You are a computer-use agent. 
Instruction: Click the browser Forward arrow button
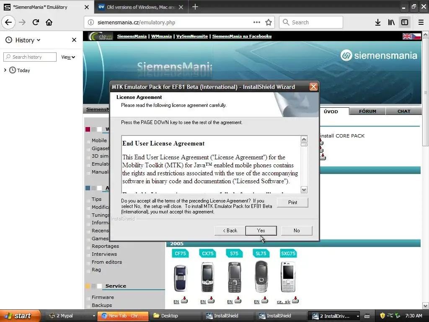[x=22, y=22]
